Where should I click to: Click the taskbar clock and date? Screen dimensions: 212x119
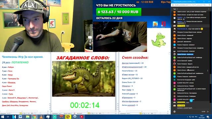(202, 117)
